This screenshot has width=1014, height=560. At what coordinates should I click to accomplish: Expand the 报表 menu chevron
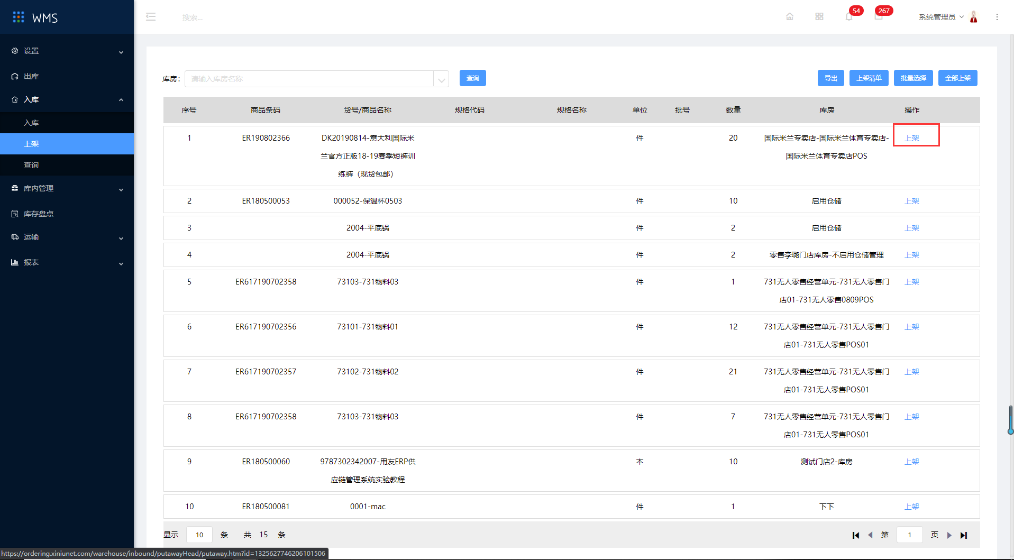pos(121,263)
